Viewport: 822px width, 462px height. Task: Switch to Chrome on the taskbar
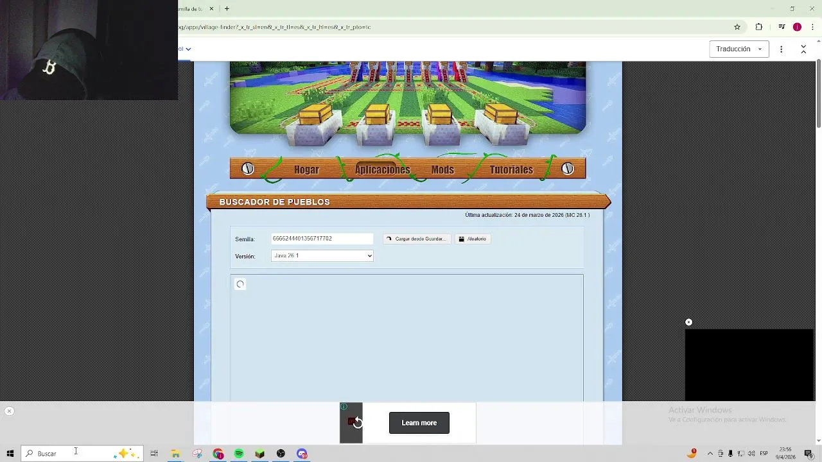[x=218, y=454]
